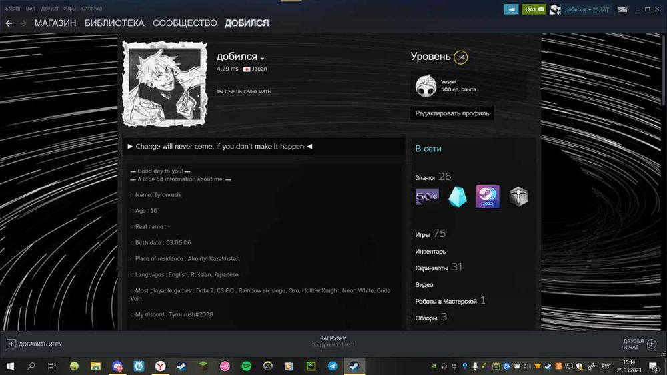Click ДОБАВИТЬ ИГРУ label
This screenshot has width=667, height=375.
[x=41, y=344]
